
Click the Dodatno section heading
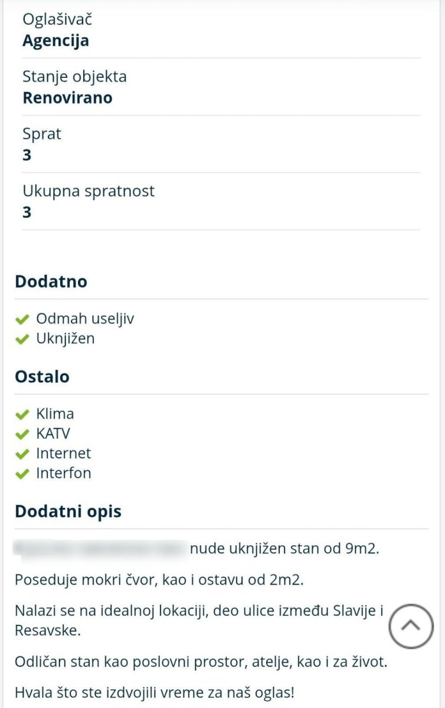click(51, 281)
